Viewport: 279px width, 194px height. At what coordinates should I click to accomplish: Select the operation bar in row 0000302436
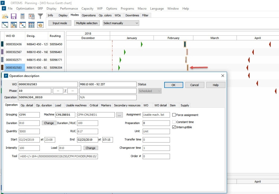tap(185, 44)
